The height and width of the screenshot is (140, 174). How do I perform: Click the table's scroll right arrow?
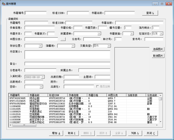click(x=157, y=125)
